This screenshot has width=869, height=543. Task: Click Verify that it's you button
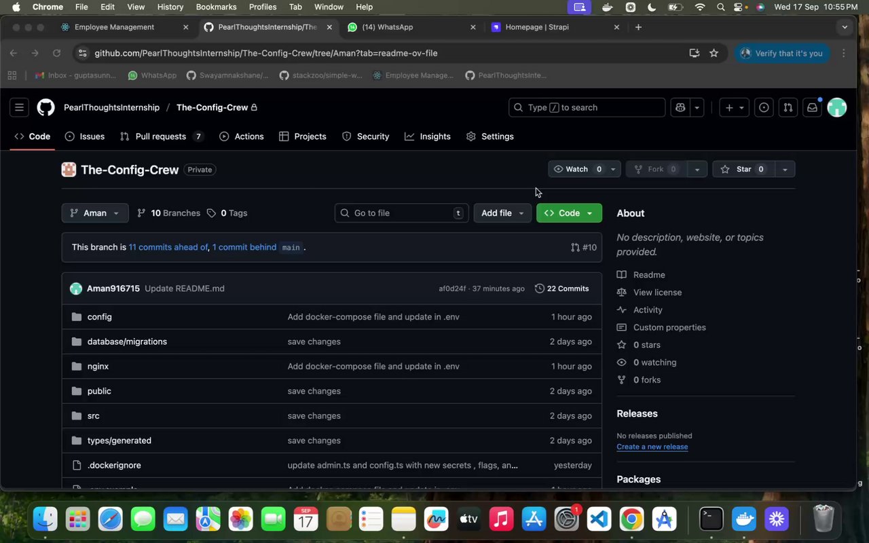(781, 53)
